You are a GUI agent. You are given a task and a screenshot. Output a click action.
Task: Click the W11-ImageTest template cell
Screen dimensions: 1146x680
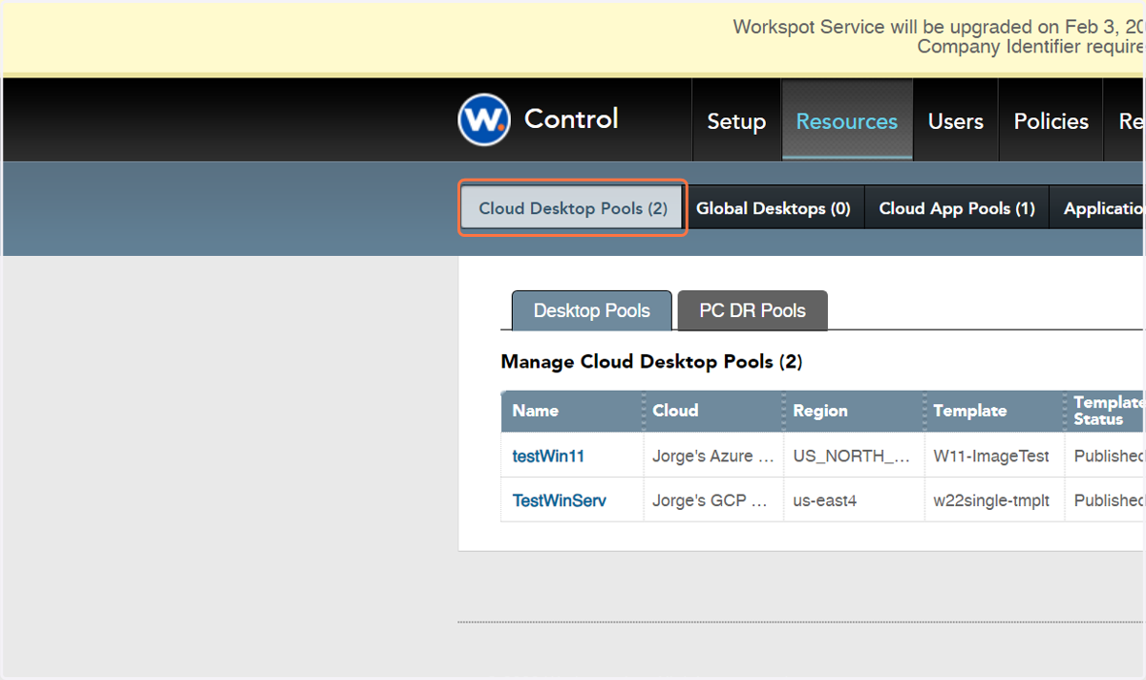(x=994, y=457)
